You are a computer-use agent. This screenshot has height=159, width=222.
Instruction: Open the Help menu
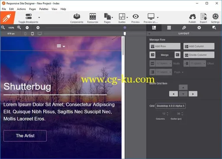point(63,9)
